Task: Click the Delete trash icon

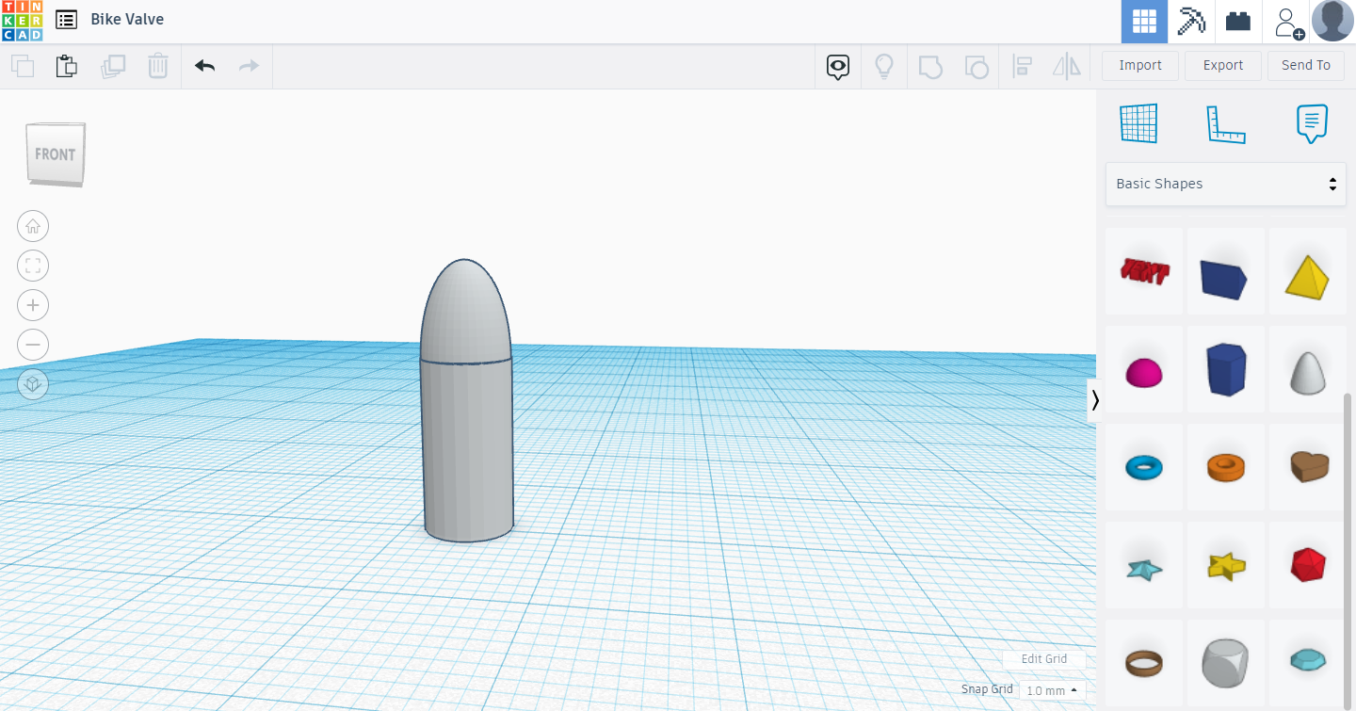Action: coord(158,66)
